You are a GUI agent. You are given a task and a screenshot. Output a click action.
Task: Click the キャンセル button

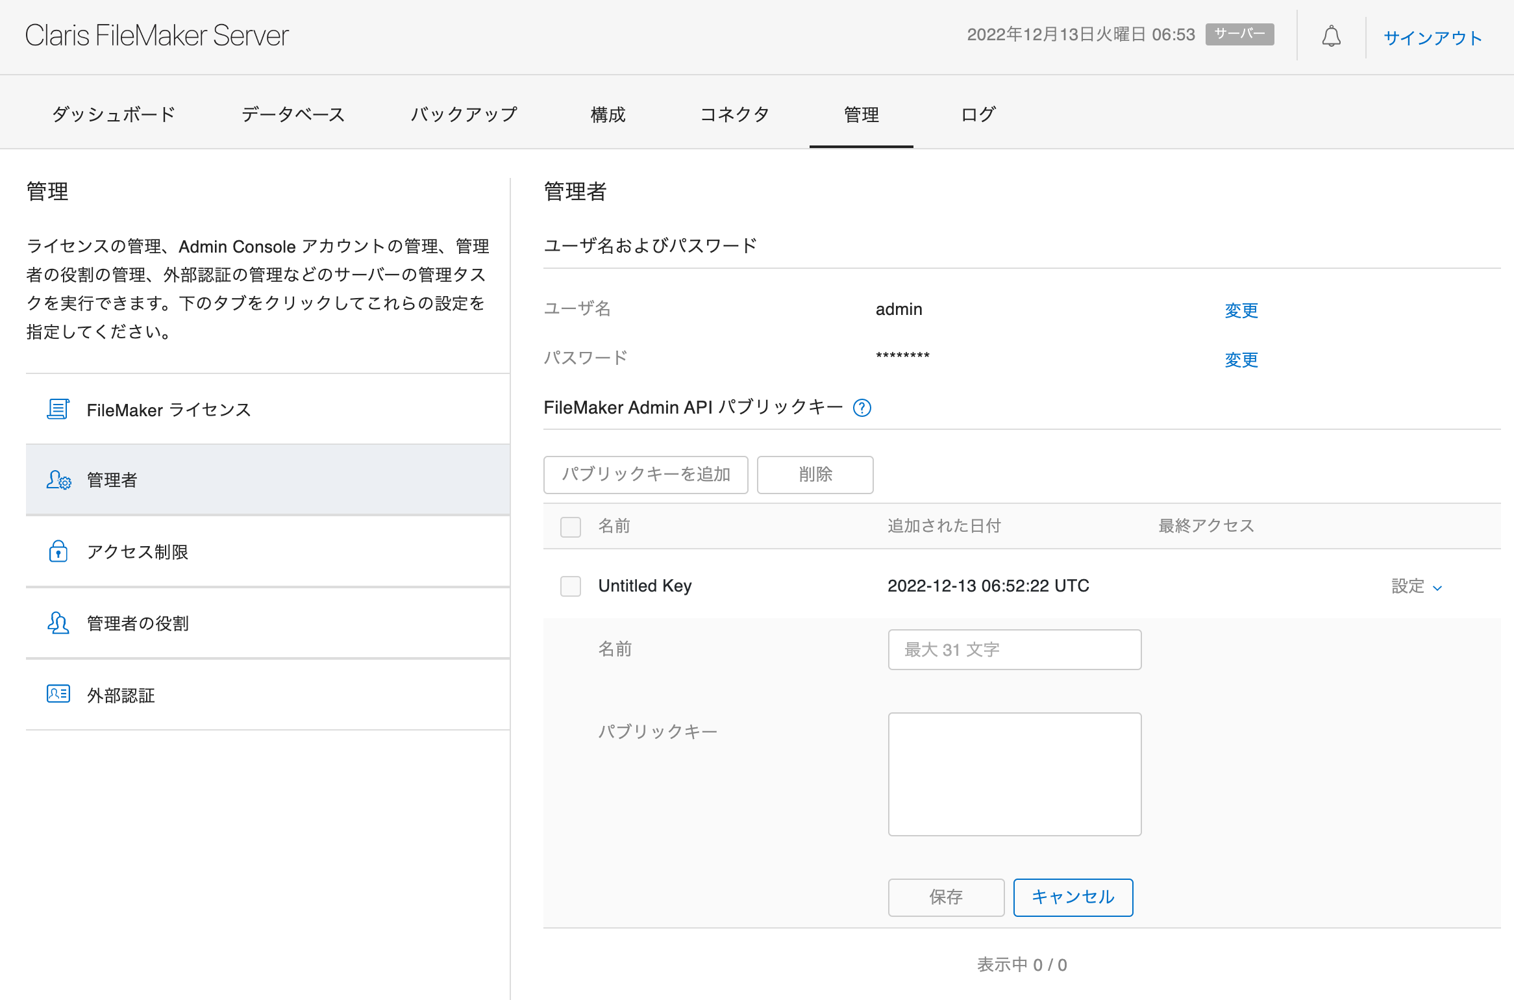(1073, 897)
